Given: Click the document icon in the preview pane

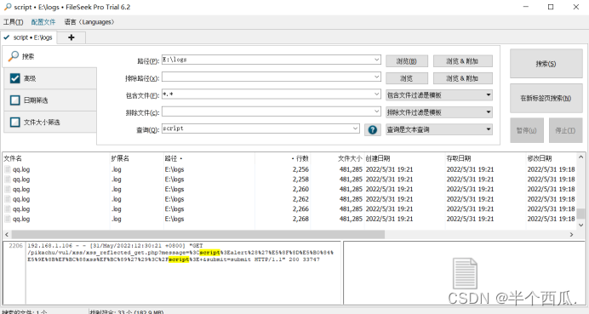Looking at the screenshot, I should click(x=465, y=273).
